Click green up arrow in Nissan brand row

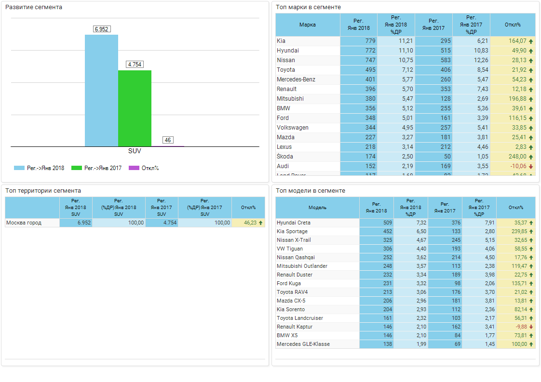tap(531, 61)
